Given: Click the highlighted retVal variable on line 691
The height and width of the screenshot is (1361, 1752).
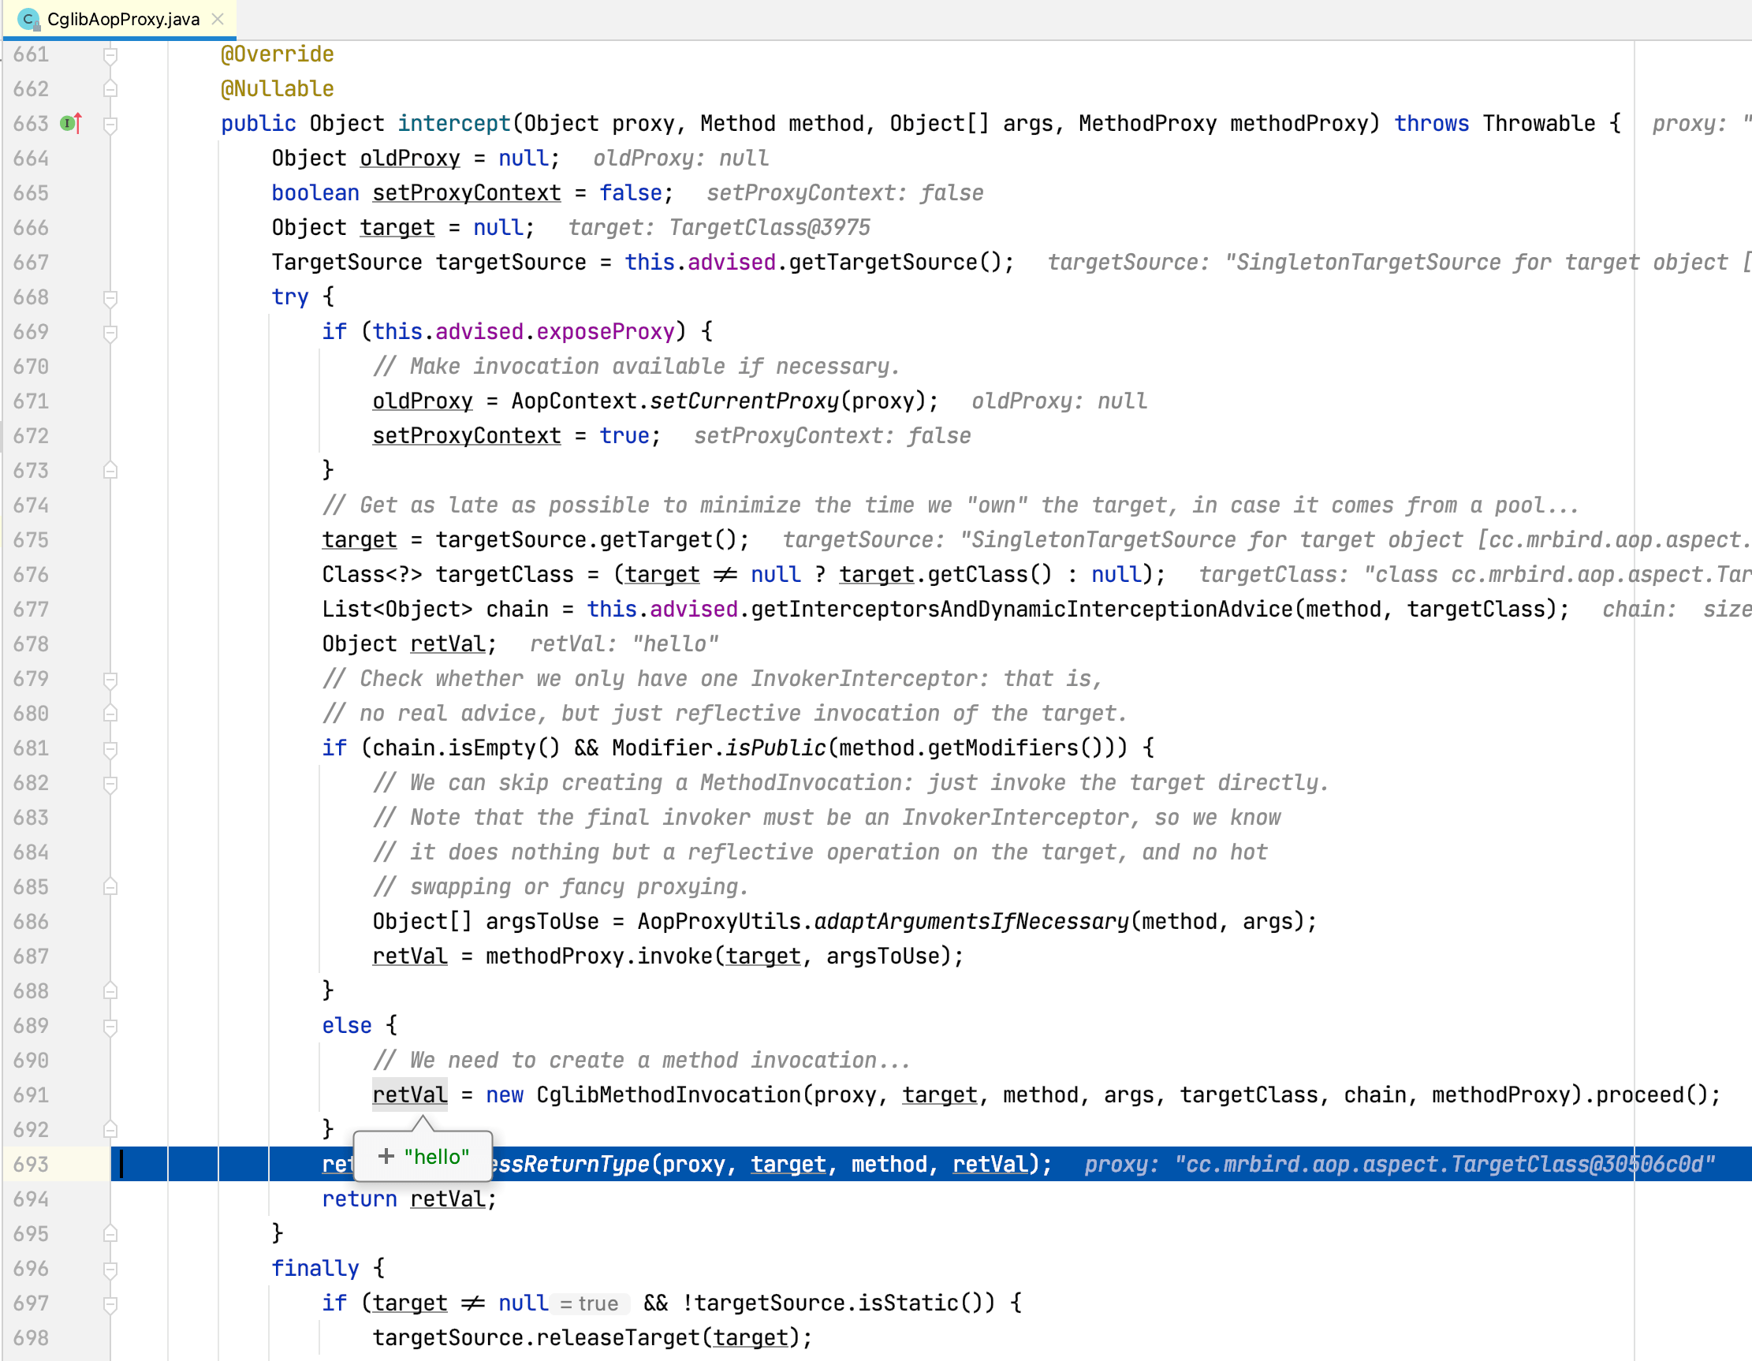Looking at the screenshot, I should point(409,1095).
